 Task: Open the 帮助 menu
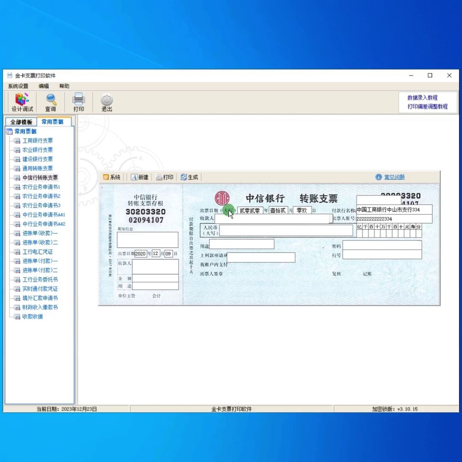point(64,86)
